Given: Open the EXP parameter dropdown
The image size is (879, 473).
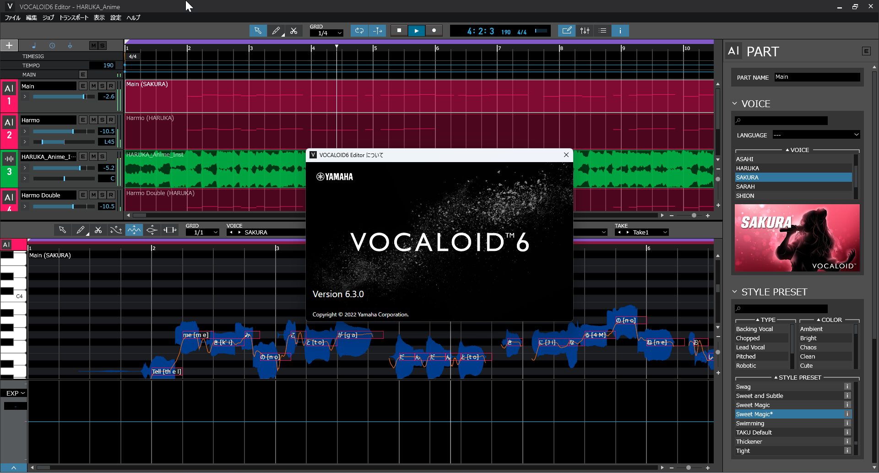Looking at the screenshot, I should click(x=15, y=393).
